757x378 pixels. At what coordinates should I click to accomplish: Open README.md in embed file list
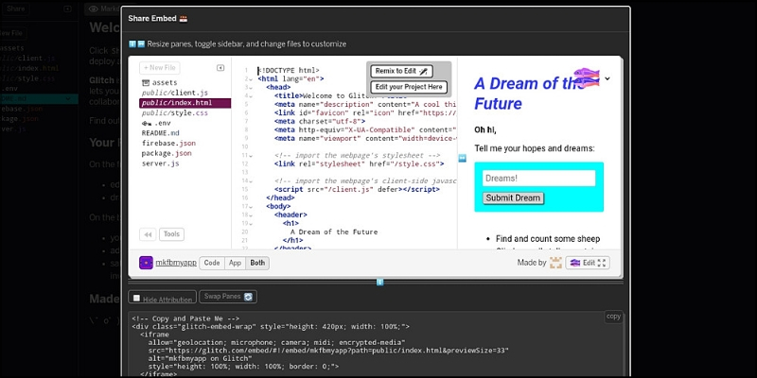(x=160, y=133)
